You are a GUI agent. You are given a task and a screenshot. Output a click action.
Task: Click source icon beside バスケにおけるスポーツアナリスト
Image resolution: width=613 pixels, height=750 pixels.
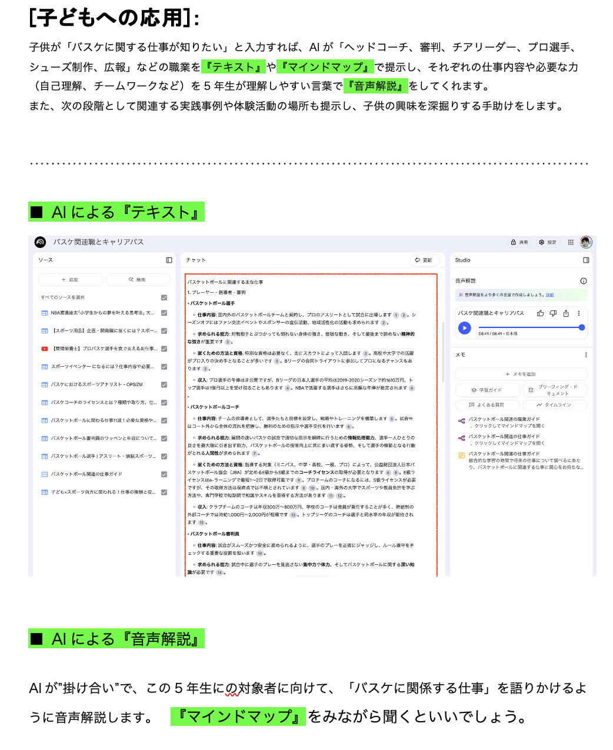[x=45, y=384]
